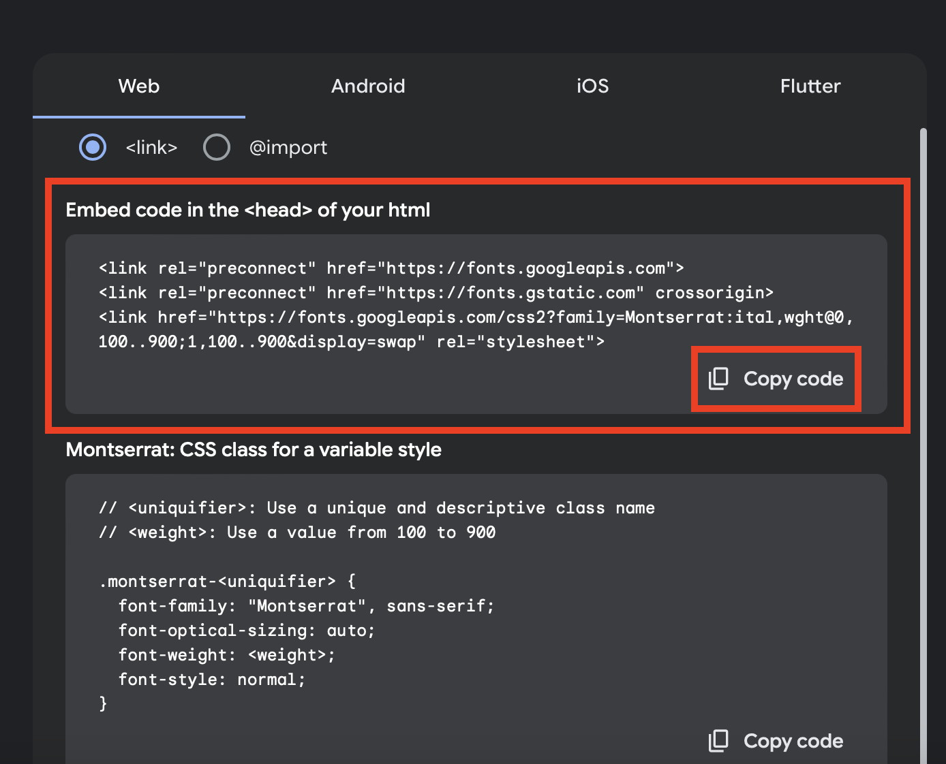Click the 'font-style: normal;' line

(x=212, y=680)
